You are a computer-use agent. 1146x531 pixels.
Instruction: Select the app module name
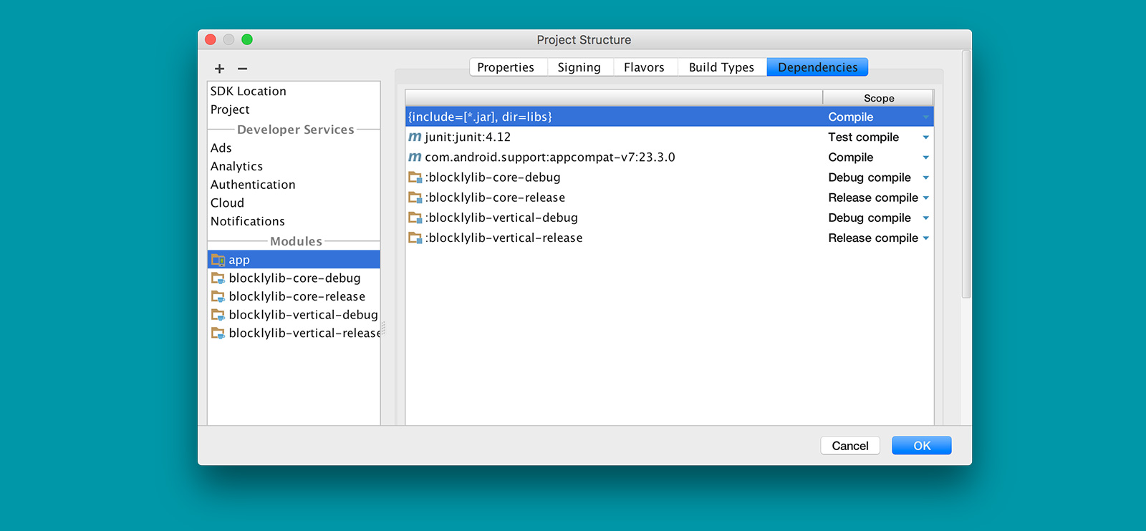(239, 260)
